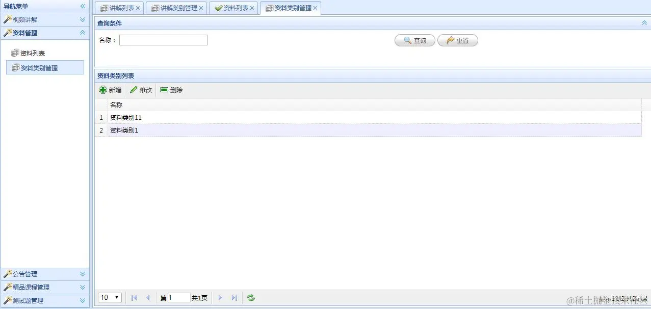Screen dimensions: 651x309
Task: Focus the 名称 search input field
Action: tap(163, 40)
